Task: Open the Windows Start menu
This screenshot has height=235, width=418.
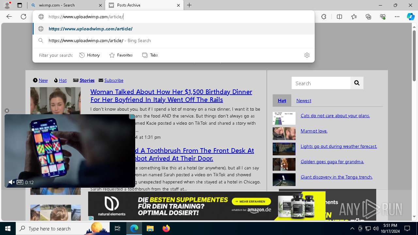Action: tap(8, 228)
